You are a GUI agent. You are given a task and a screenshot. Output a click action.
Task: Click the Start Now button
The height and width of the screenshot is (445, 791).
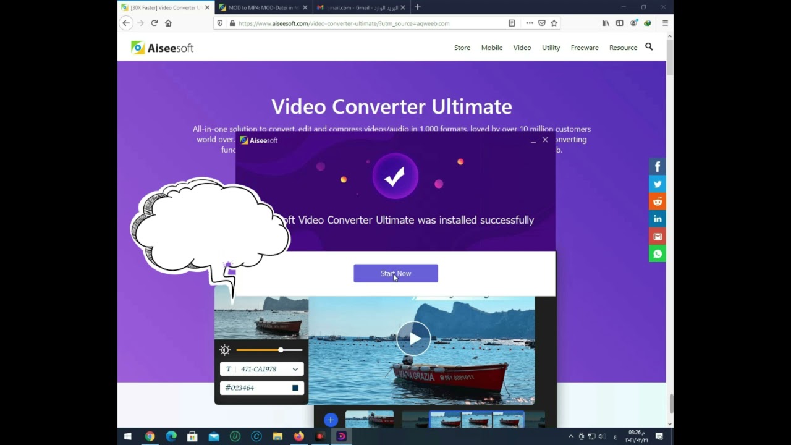(395, 273)
